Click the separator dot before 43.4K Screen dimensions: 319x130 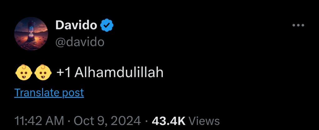[146, 121]
